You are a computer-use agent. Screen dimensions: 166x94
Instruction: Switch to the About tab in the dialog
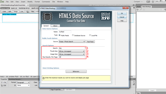pyautogui.click(x=55, y=26)
